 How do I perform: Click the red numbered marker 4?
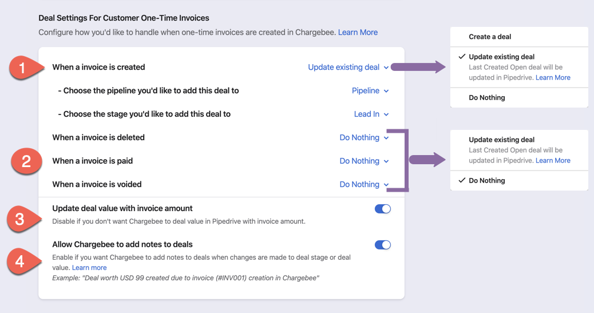click(20, 262)
